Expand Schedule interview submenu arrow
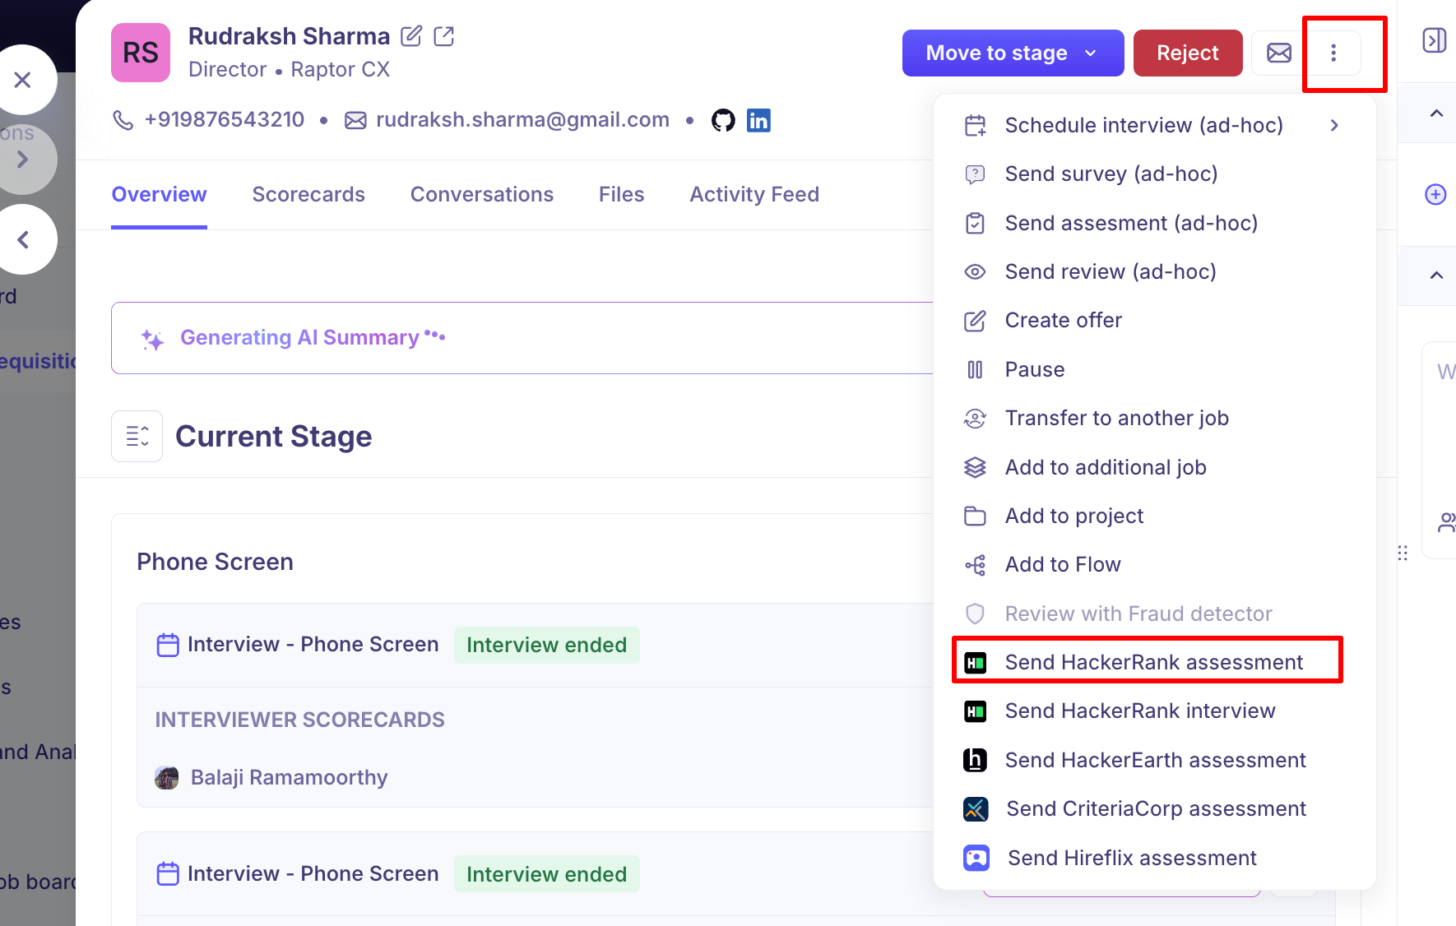This screenshot has width=1456, height=926. tap(1334, 125)
